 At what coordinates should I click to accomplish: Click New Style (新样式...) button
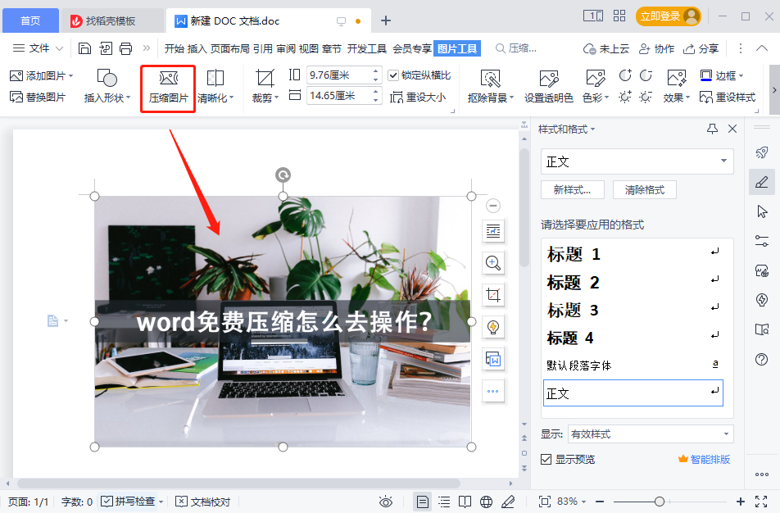pos(573,189)
